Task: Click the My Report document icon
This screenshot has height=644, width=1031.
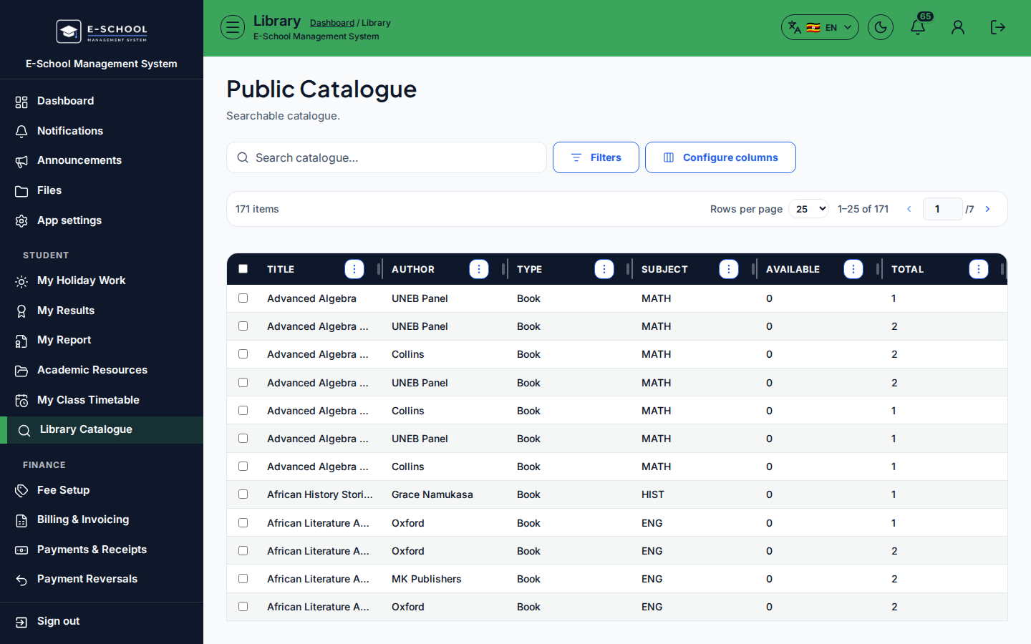Action: tap(21, 341)
